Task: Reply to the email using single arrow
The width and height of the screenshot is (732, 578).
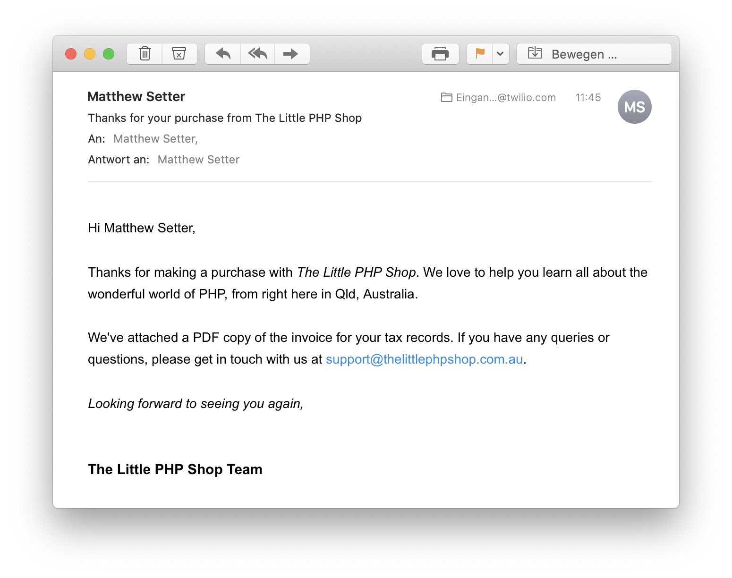Action: point(223,54)
